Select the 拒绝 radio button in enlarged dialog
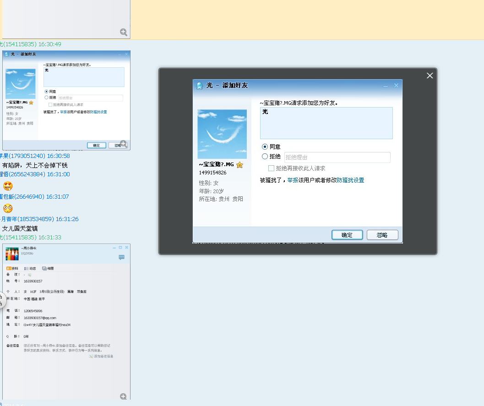 coord(265,157)
